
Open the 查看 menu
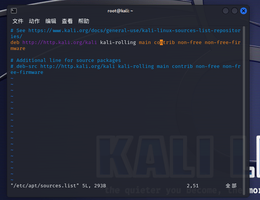67,21
